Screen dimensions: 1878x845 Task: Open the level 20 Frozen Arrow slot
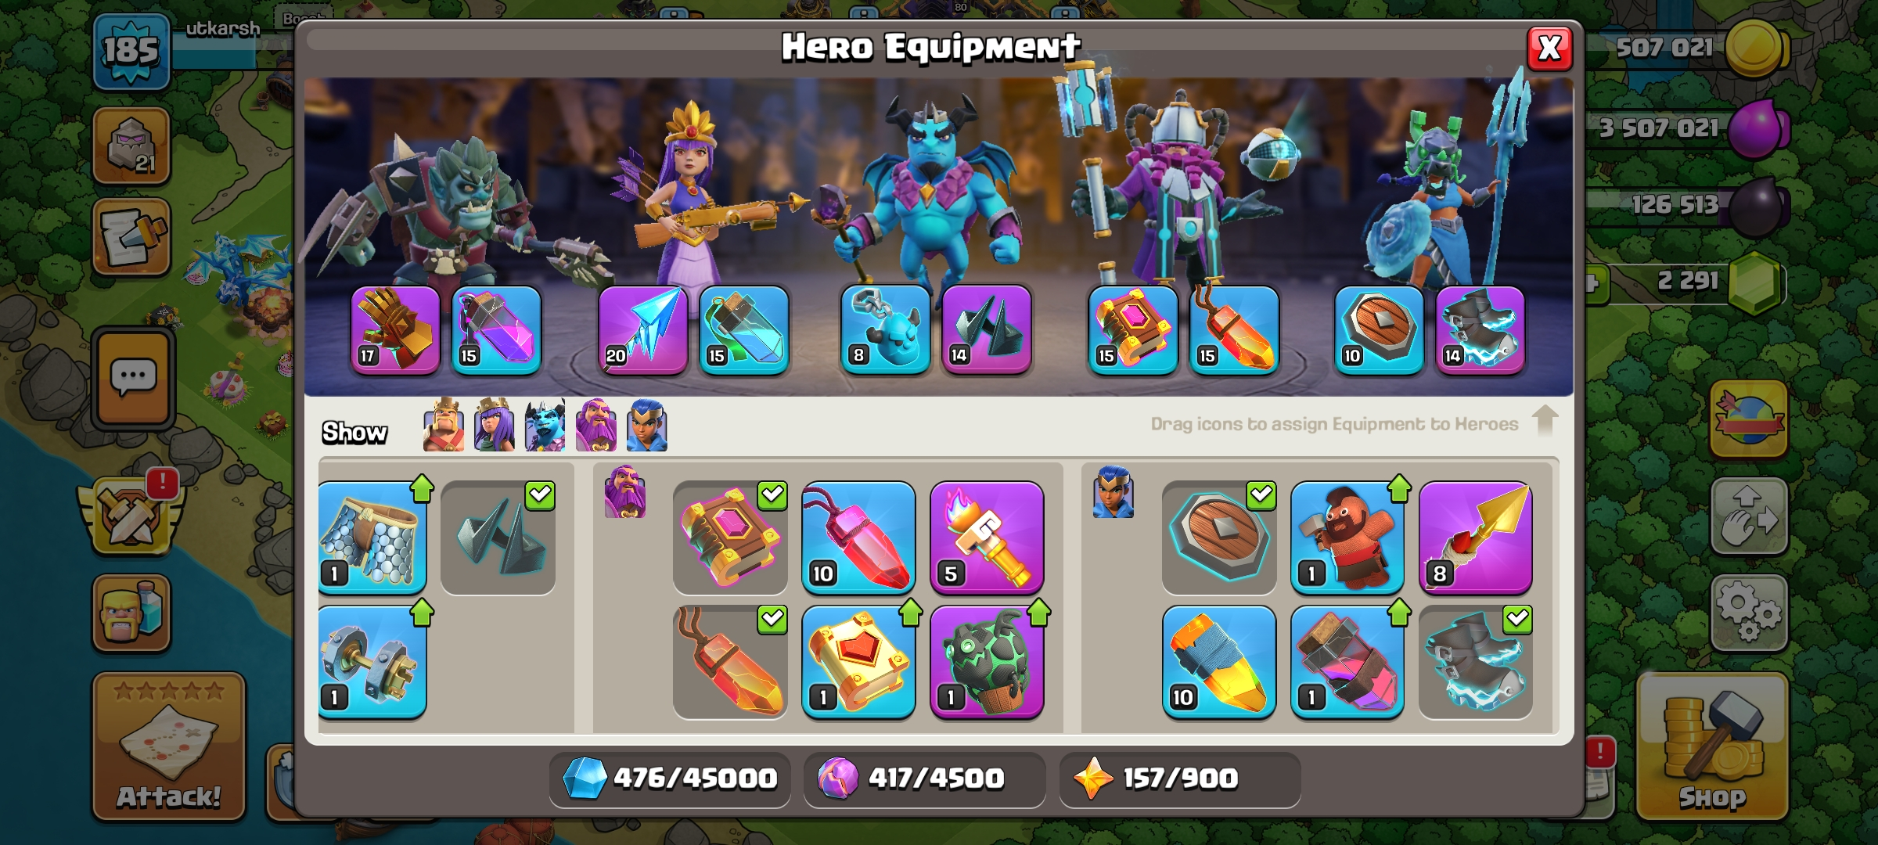click(x=642, y=330)
